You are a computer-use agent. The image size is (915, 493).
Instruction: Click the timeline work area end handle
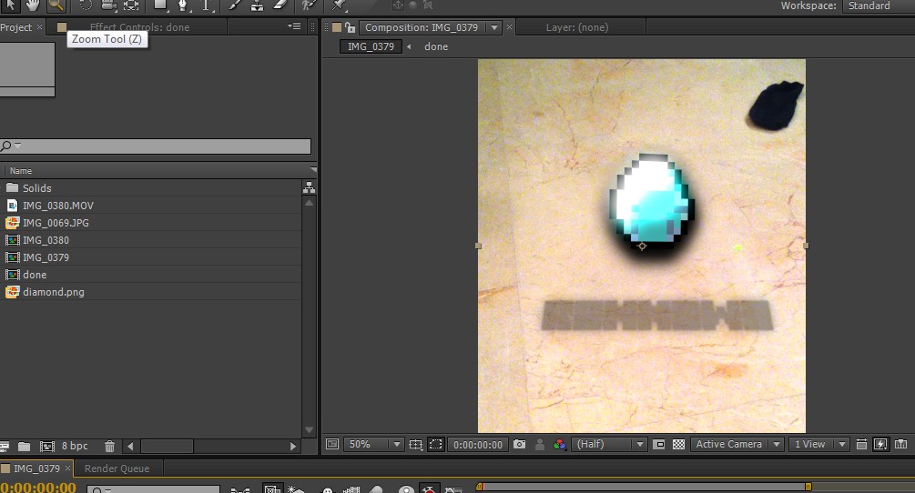coord(808,487)
